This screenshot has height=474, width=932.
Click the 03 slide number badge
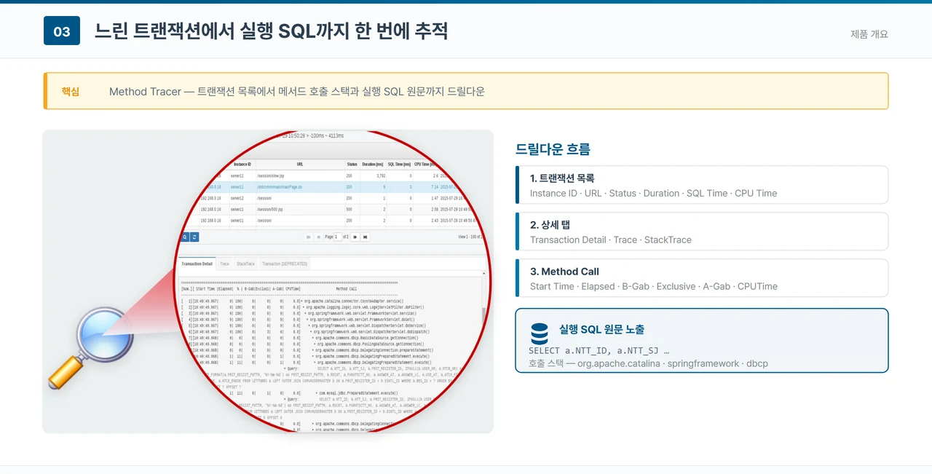pos(62,31)
